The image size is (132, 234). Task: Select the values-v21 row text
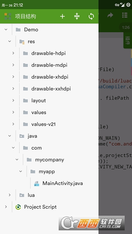coord(43,124)
